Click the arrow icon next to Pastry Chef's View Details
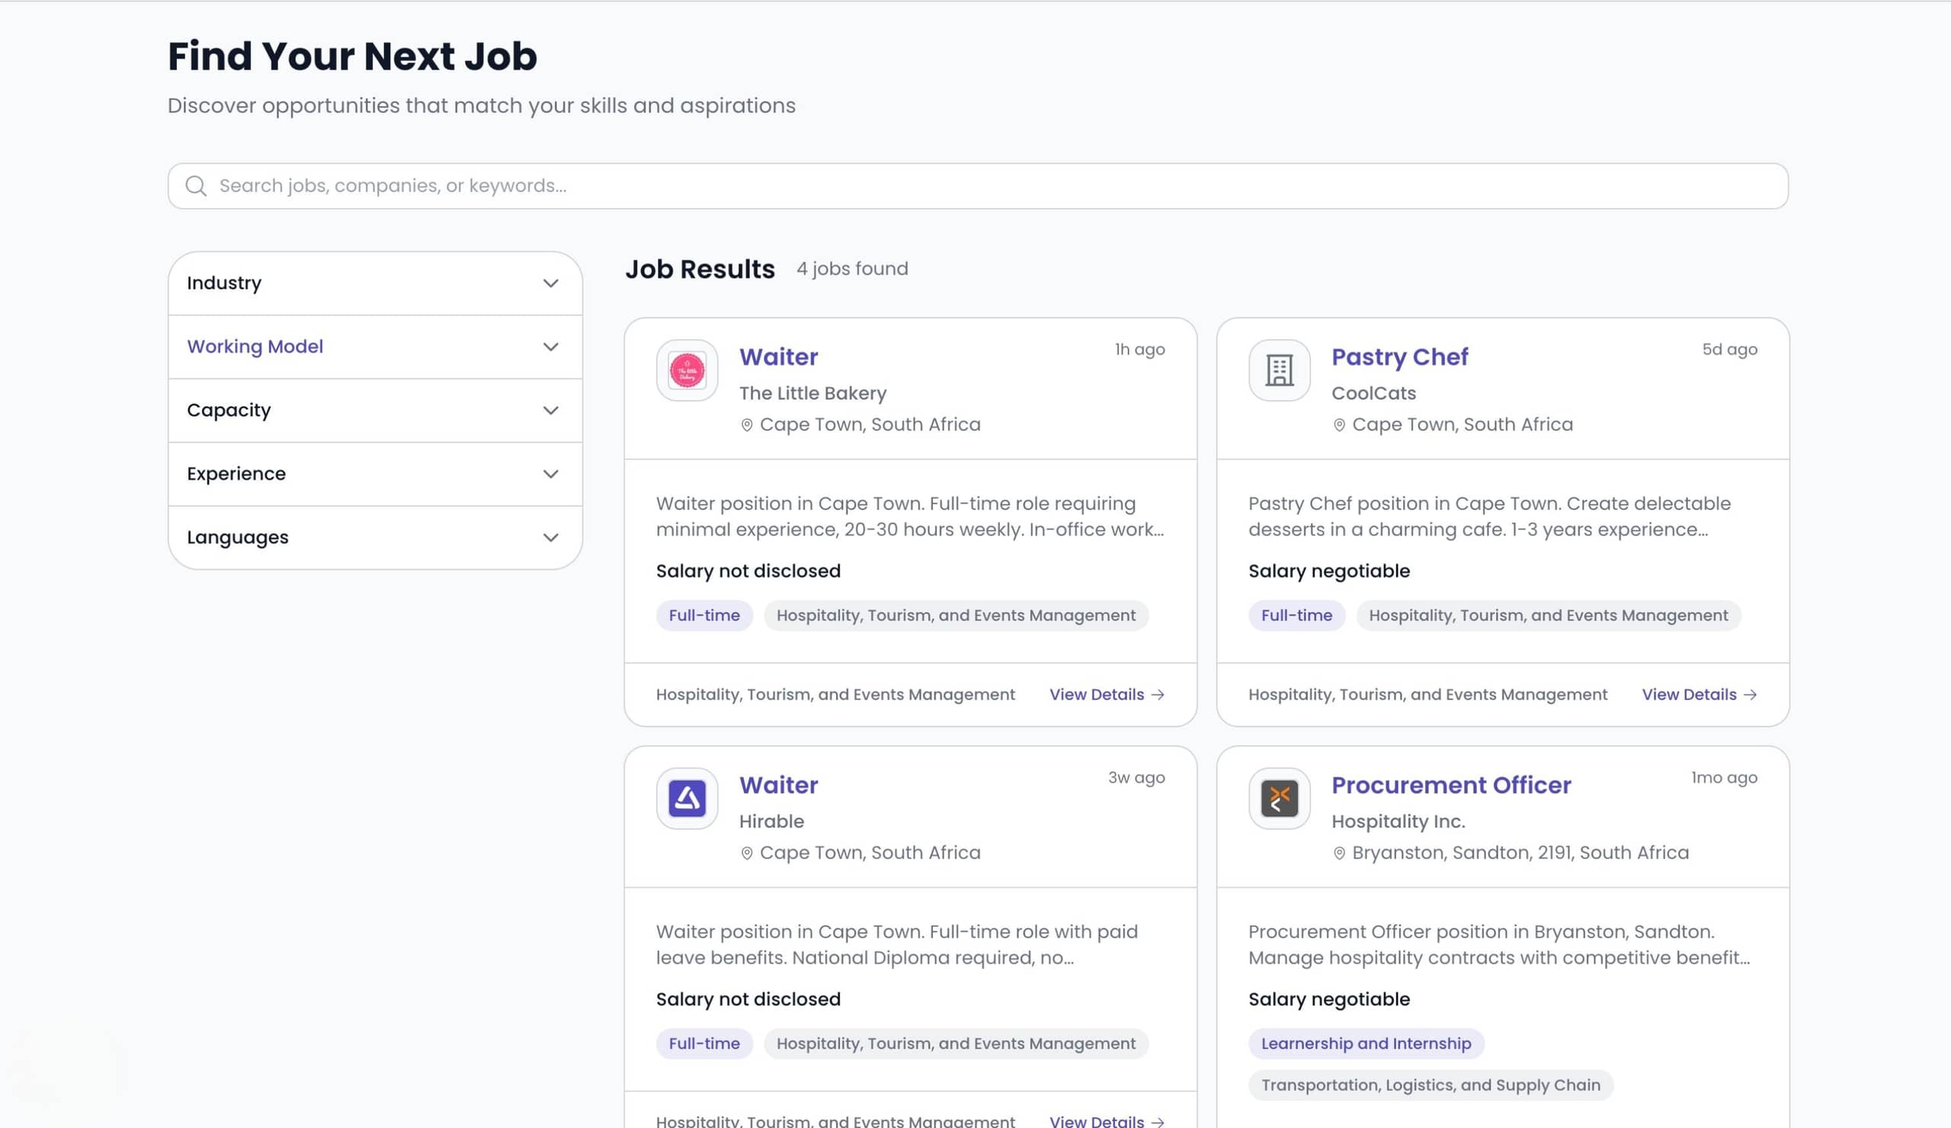Image resolution: width=1951 pixels, height=1128 pixels. click(1752, 694)
